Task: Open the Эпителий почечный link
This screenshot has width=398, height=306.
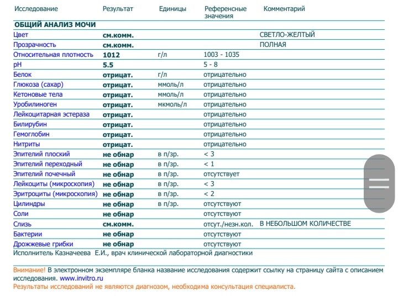Action: pyautogui.click(x=44, y=174)
